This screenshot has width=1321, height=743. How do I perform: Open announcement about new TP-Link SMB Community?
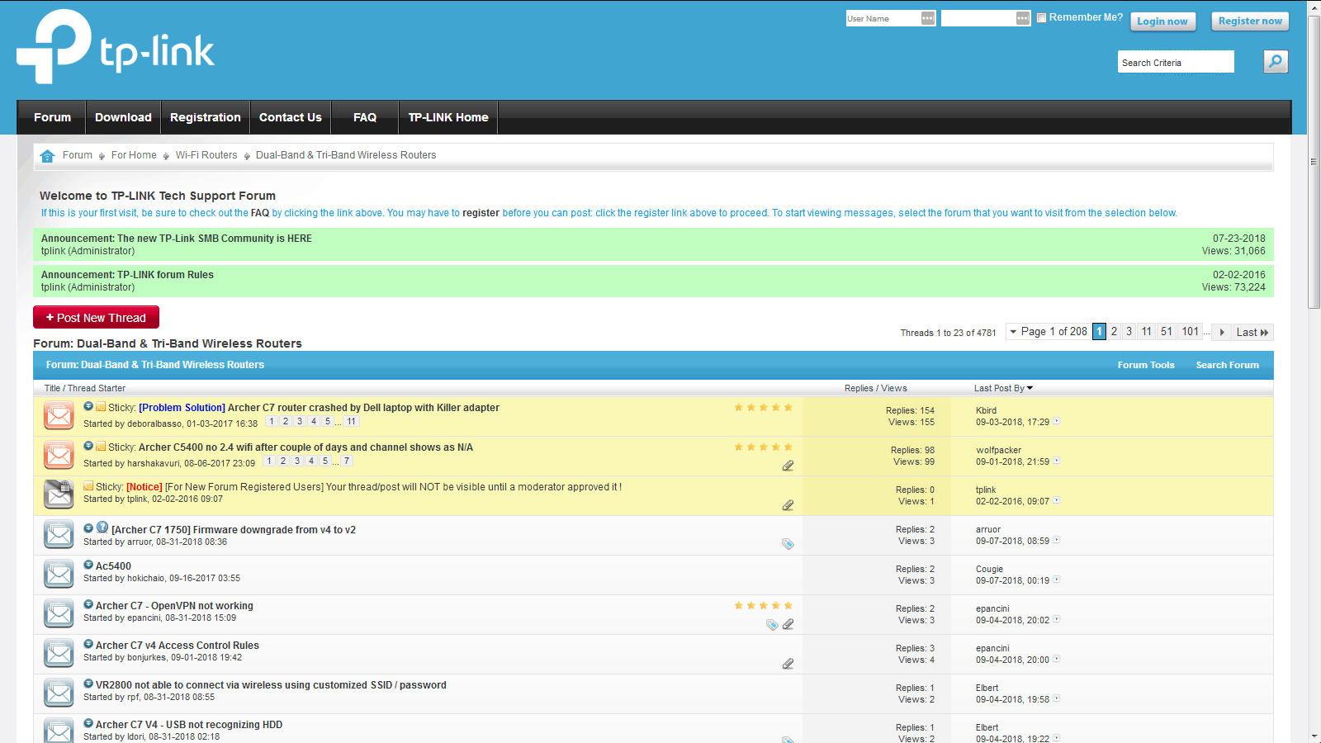point(215,239)
